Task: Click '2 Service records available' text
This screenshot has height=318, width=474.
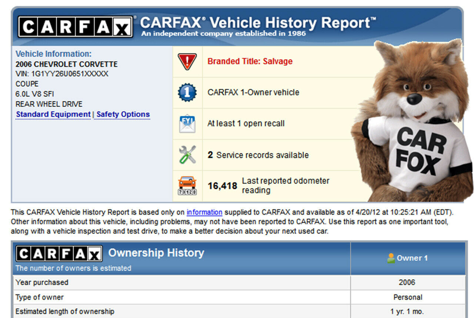Action: coord(258,155)
